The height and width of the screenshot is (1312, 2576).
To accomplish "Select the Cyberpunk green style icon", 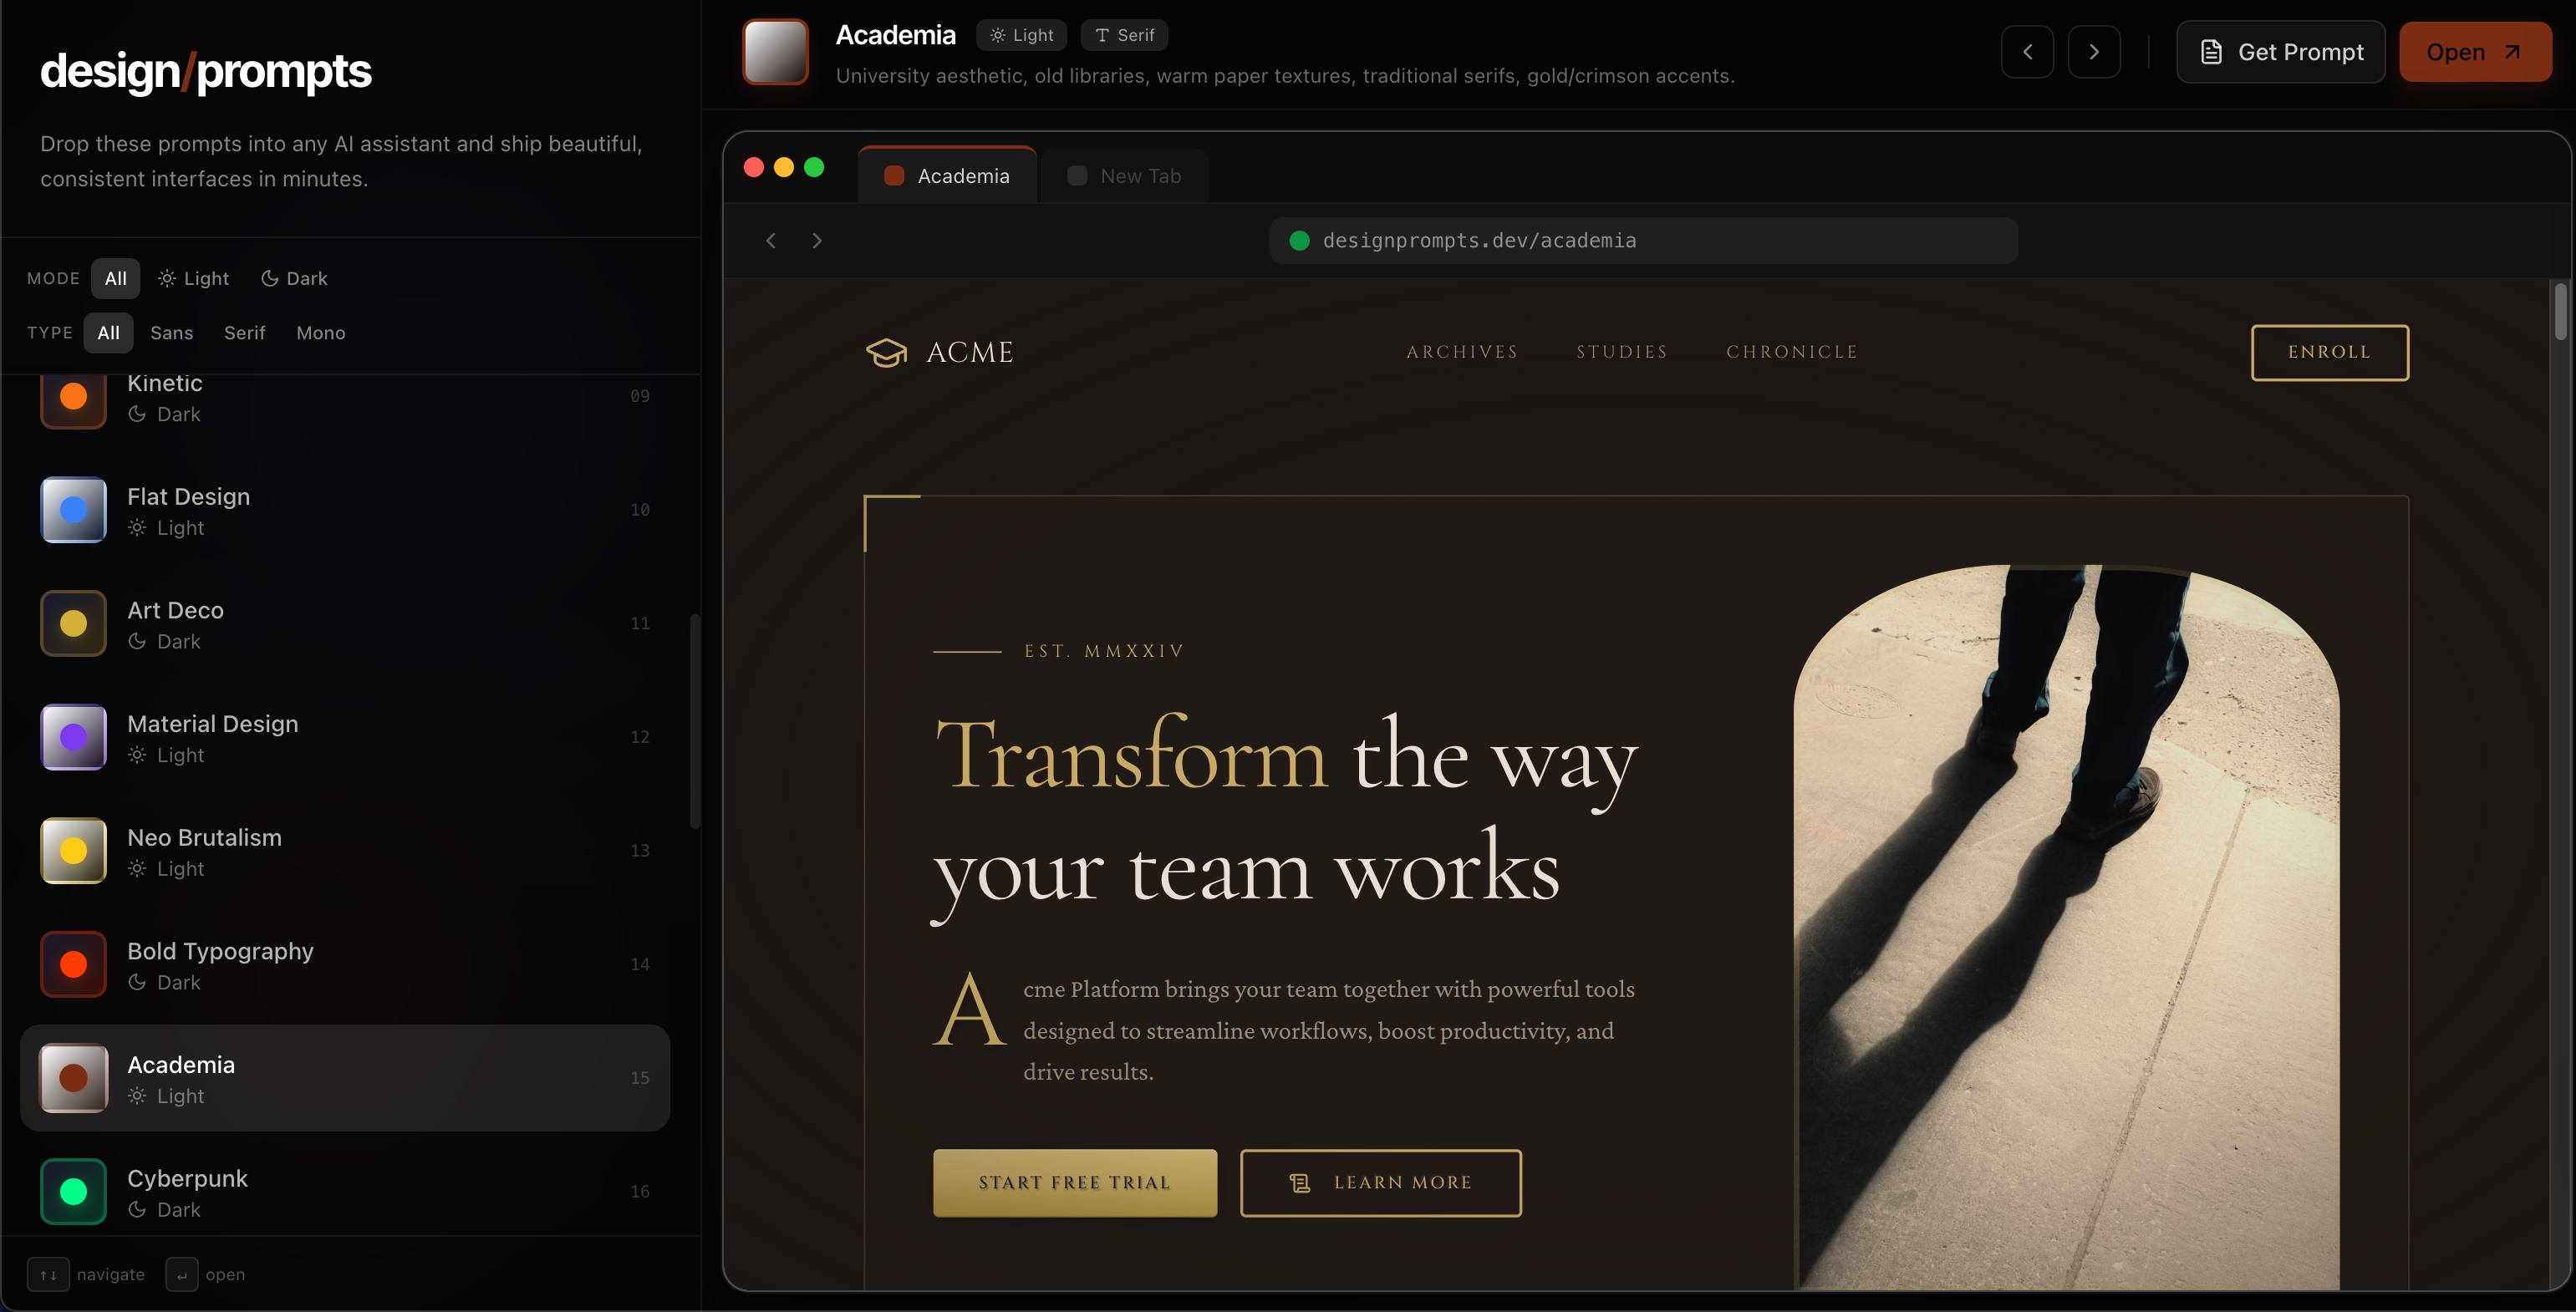I will [x=73, y=1191].
